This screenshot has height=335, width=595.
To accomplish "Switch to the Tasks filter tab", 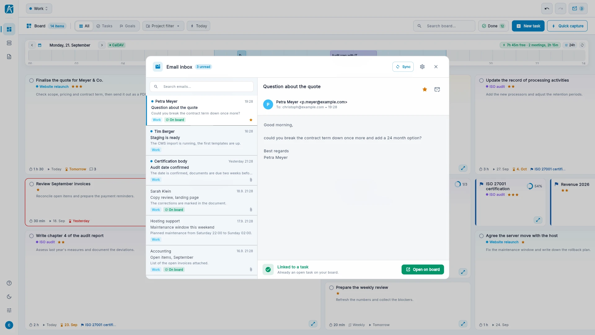I will [104, 26].
